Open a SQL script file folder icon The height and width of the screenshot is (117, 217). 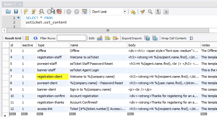point(8,12)
